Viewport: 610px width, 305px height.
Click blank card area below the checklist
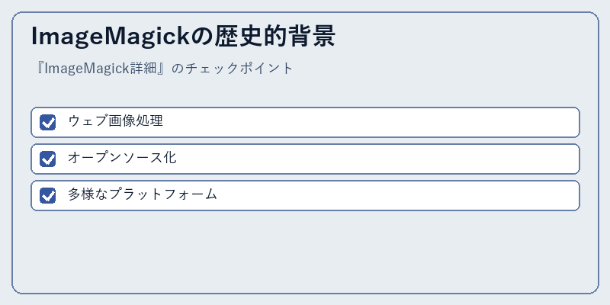(x=306, y=251)
